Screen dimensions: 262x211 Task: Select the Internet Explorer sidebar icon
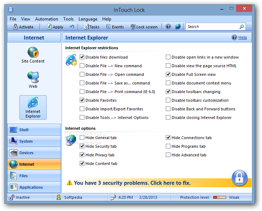click(x=33, y=107)
